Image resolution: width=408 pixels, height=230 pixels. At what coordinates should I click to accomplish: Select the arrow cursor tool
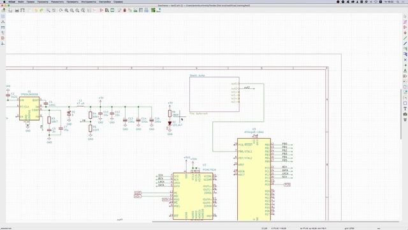point(405,17)
